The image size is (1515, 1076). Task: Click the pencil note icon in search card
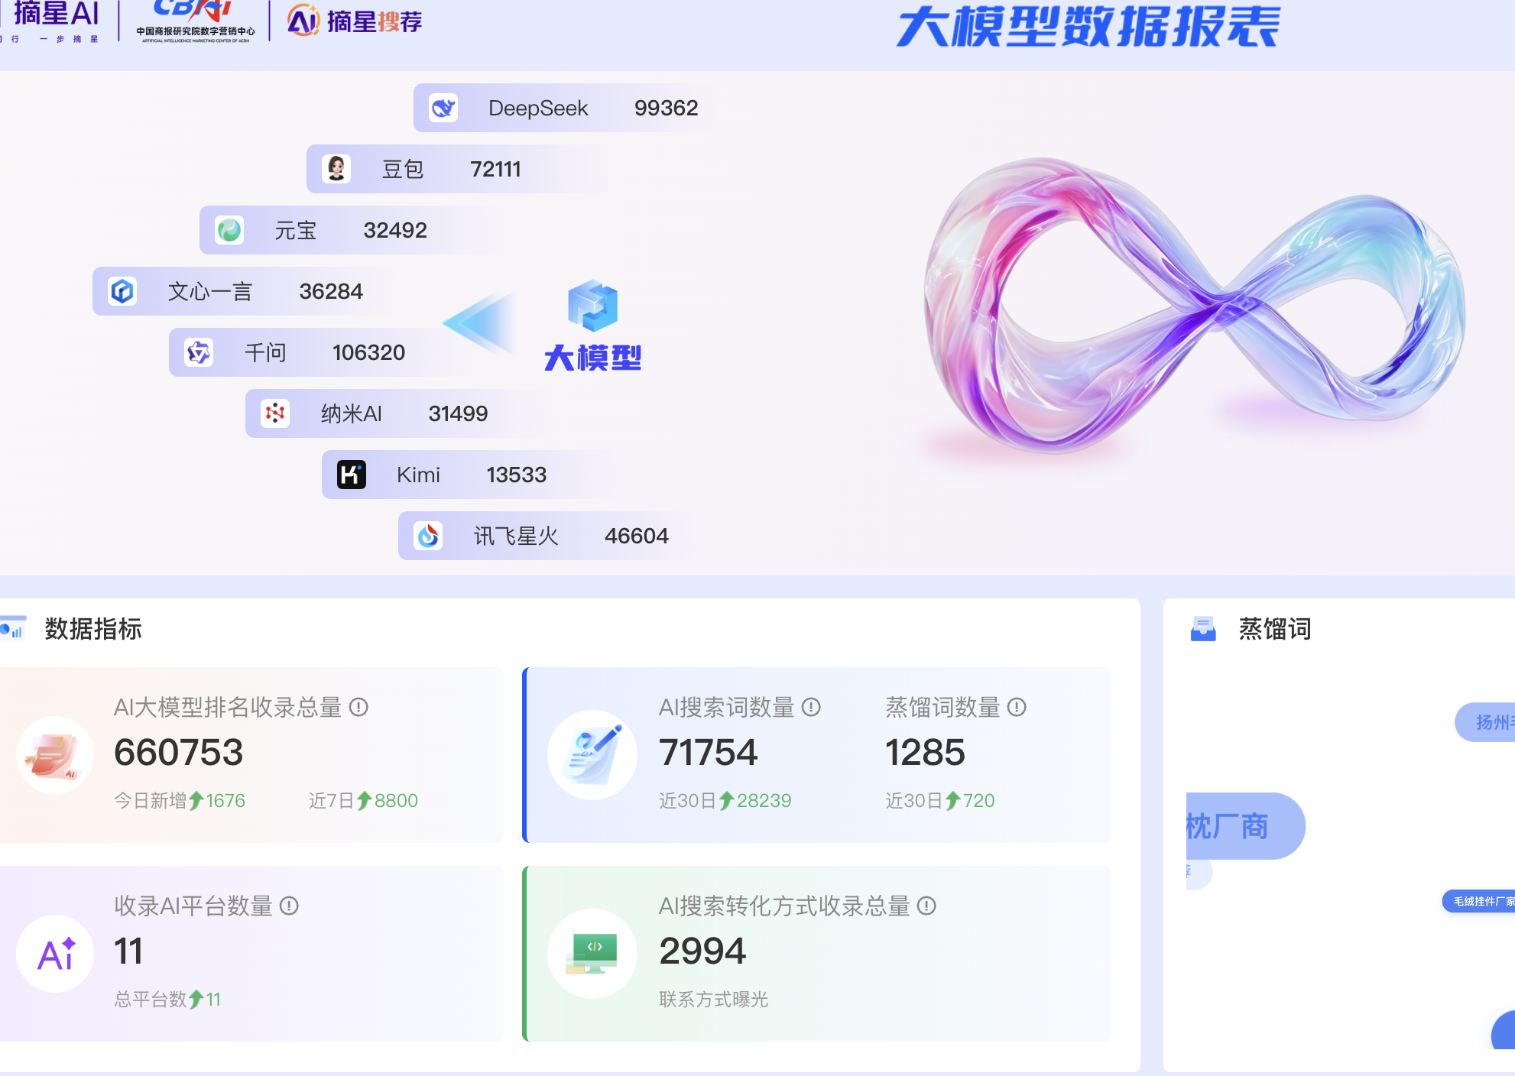[592, 755]
